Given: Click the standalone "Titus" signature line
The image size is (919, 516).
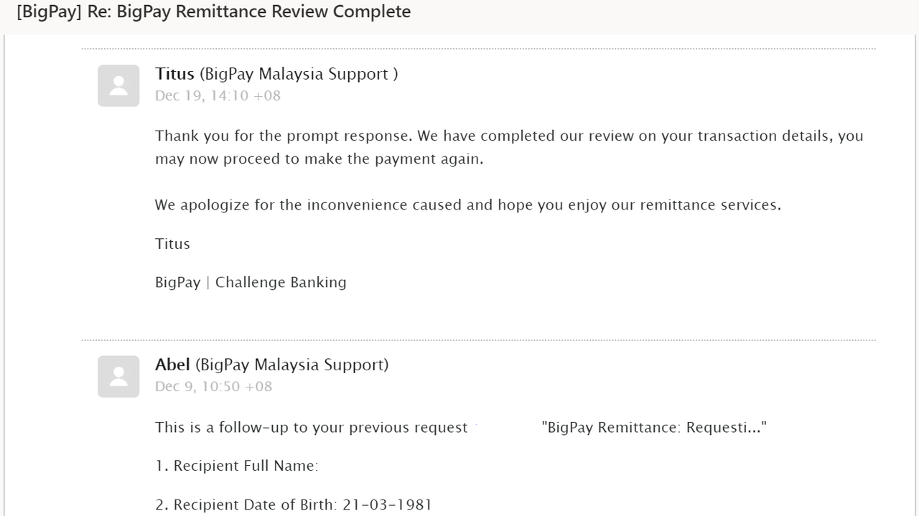Looking at the screenshot, I should pos(172,244).
